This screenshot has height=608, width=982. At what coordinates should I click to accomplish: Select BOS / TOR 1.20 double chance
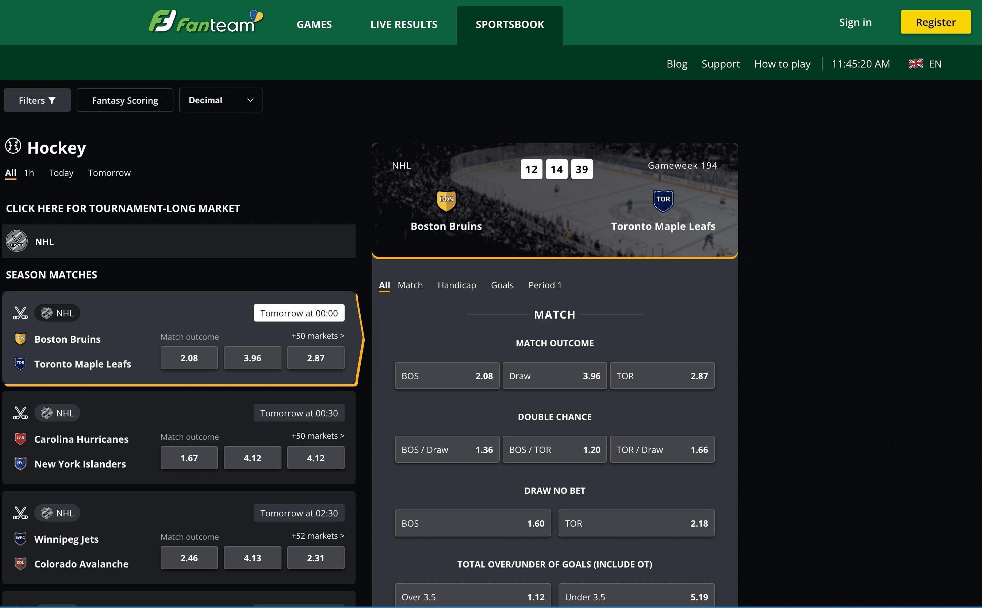coord(555,450)
